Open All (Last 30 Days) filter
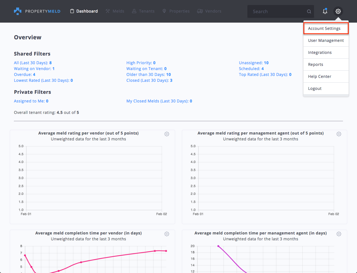This screenshot has width=357, height=273. [x=33, y=63]
